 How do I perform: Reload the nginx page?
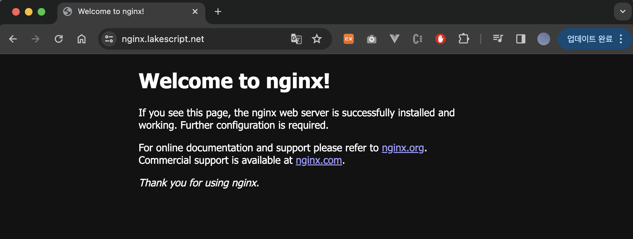[59, 39]
